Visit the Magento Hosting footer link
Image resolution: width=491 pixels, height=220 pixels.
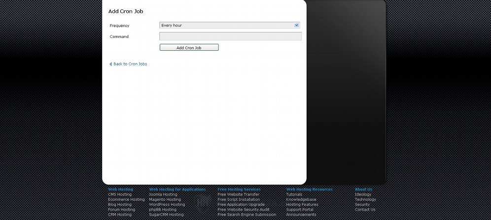tap(165, 199)
